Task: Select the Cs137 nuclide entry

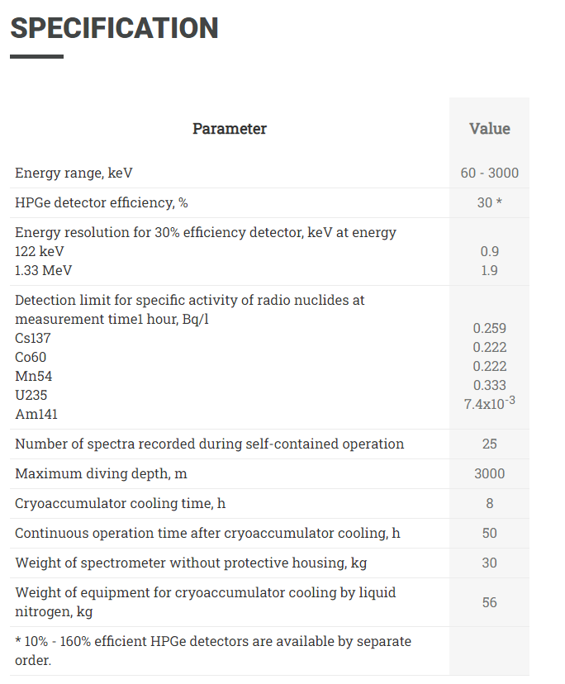Action: click(33, 338)
